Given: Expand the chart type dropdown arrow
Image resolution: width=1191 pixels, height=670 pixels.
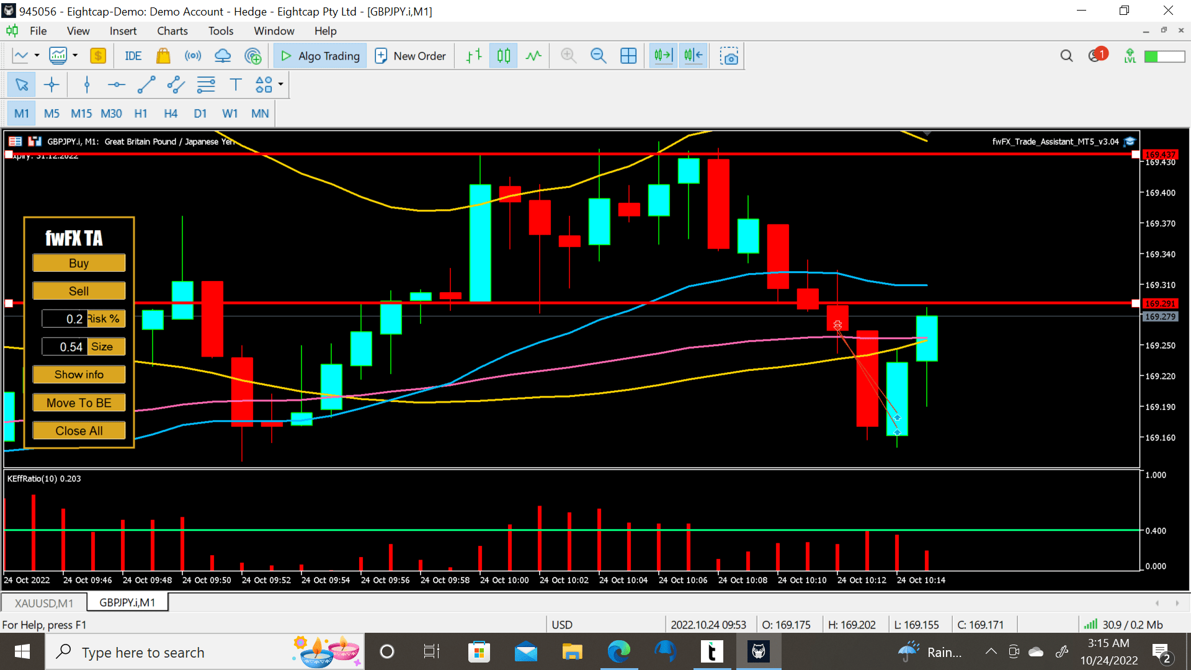Looking at the screenshot, I should [x=37, y=56].
